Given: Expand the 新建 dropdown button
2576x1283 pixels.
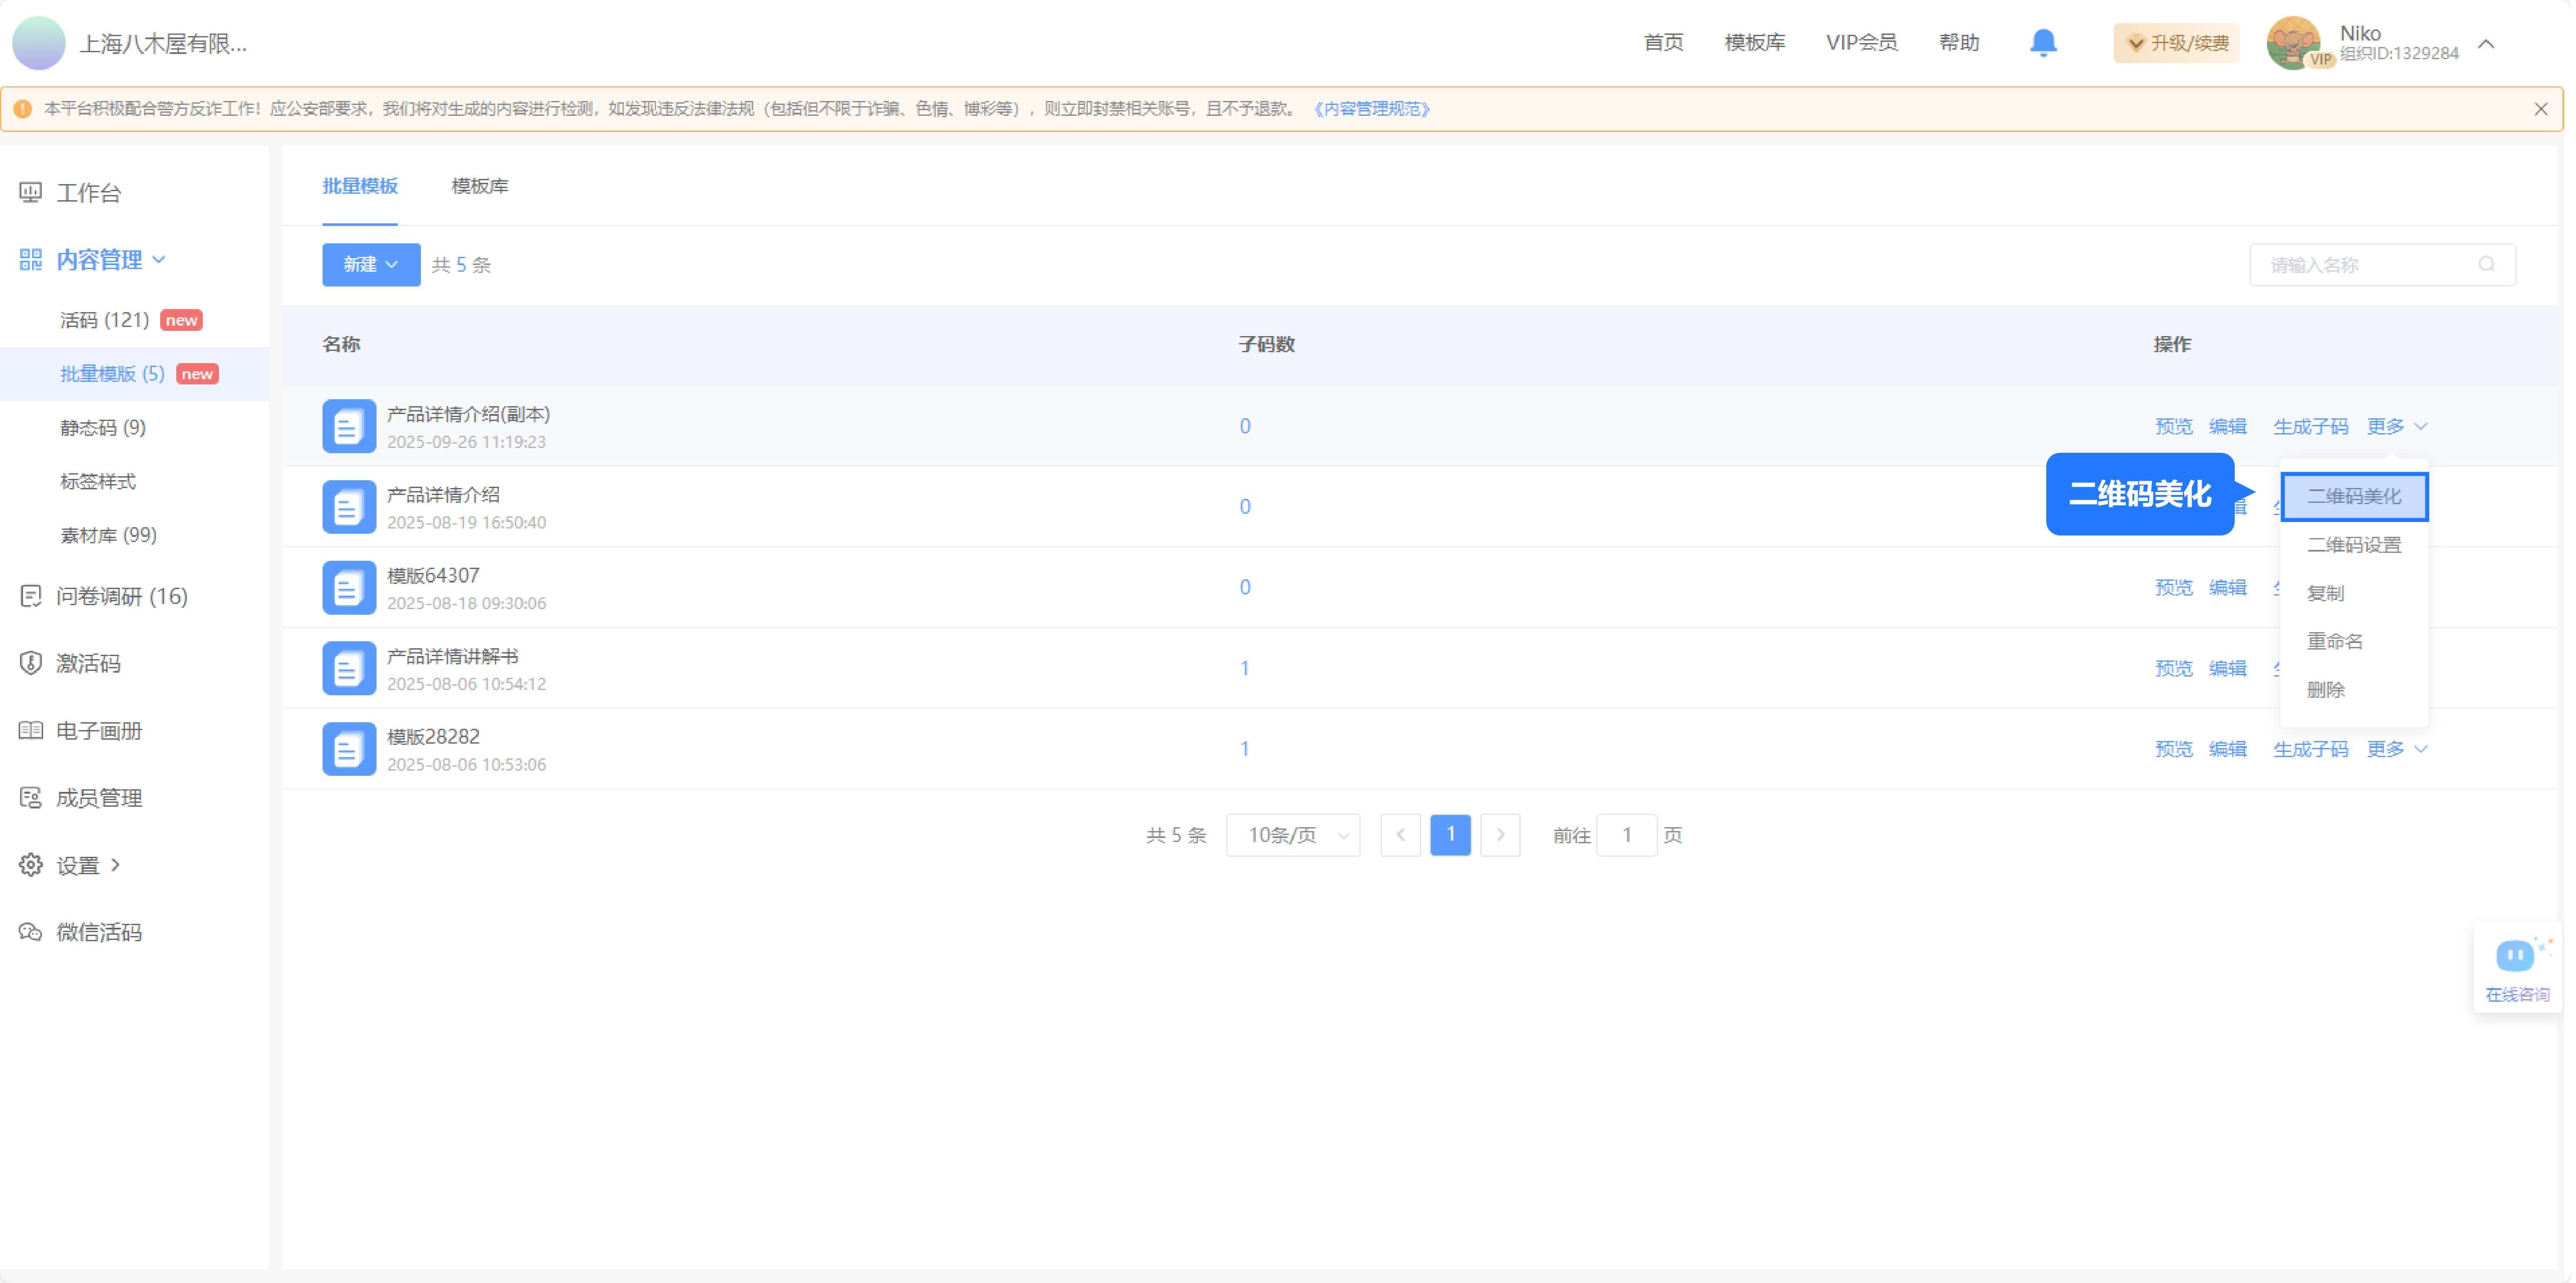Looking at the screenshot, I should 370,264.
